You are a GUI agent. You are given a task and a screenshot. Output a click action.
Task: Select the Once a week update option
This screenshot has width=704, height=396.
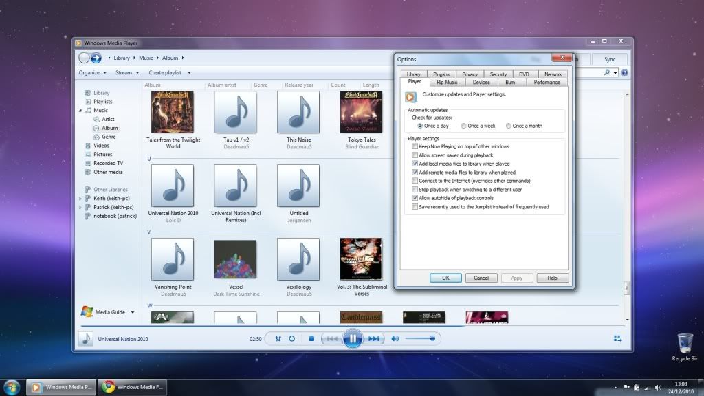point(464,126)
